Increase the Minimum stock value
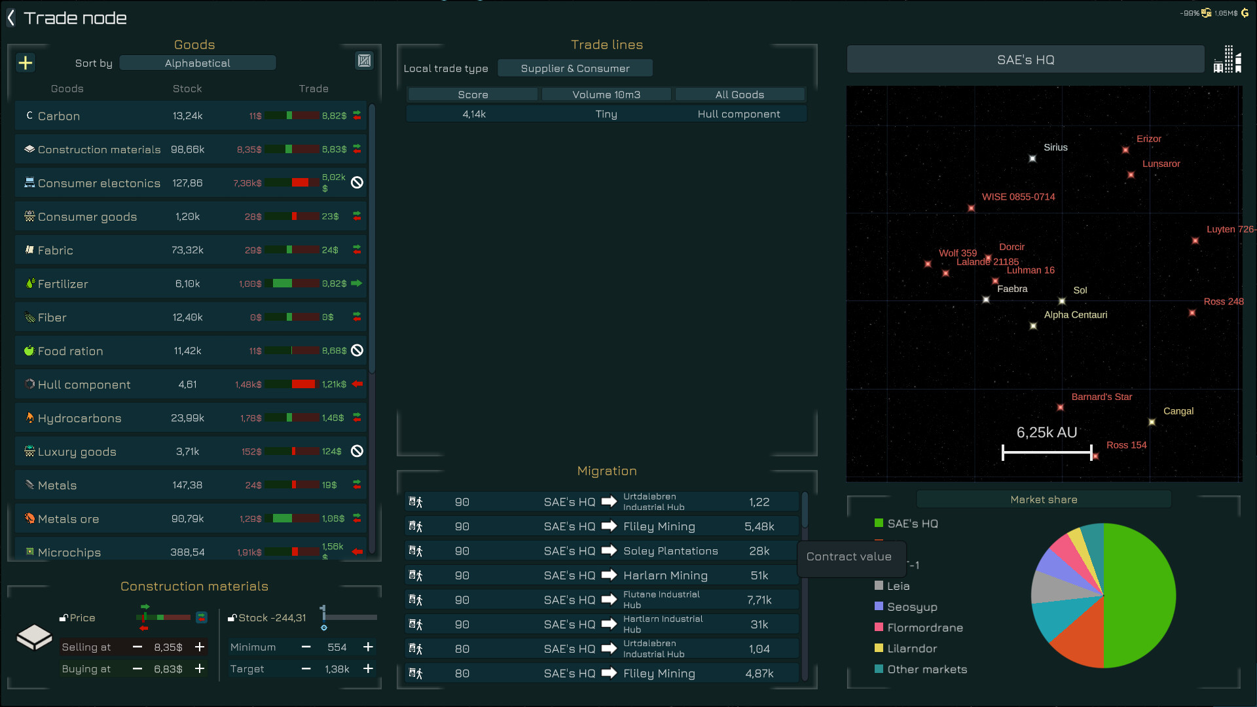 pyautogui.click(x=369, y=647)
